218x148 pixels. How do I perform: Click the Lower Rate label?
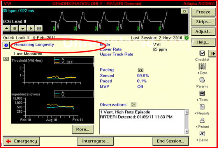[111, 49]
